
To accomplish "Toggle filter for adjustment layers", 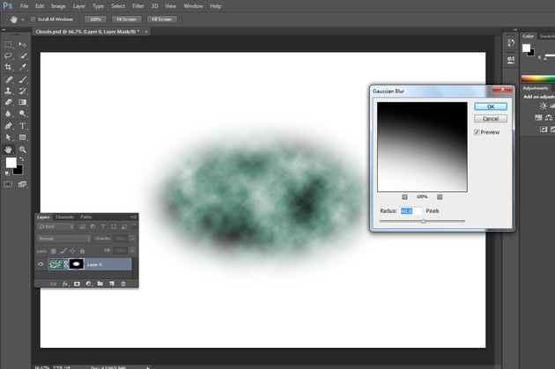I will tap(92, 227).
